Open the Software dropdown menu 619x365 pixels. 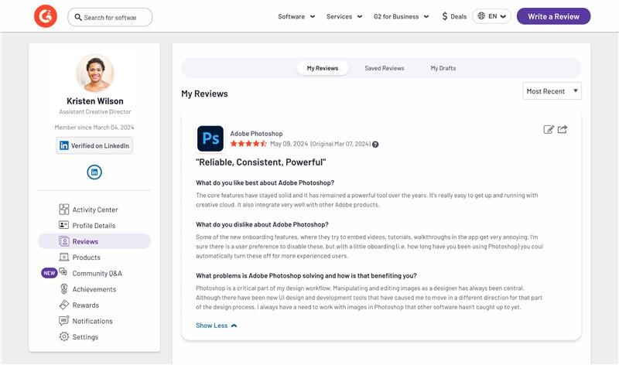coord(296,16)
